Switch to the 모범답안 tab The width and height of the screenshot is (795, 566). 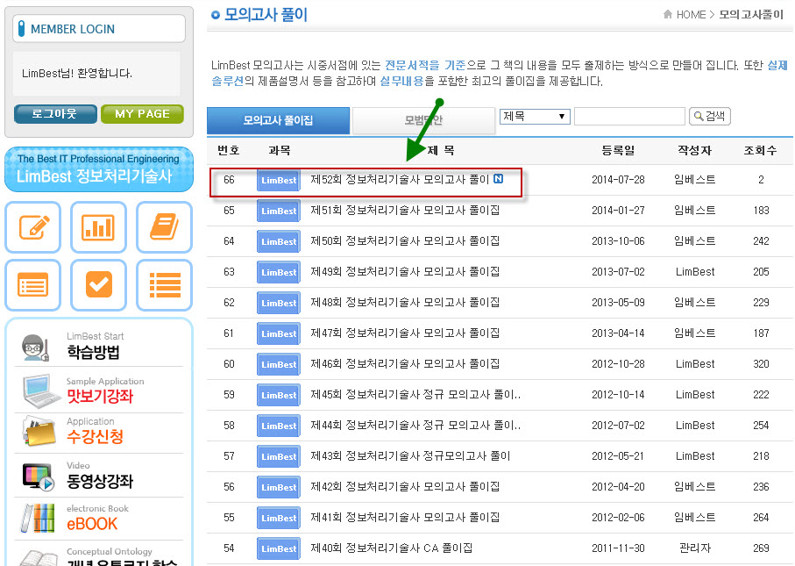423,120
